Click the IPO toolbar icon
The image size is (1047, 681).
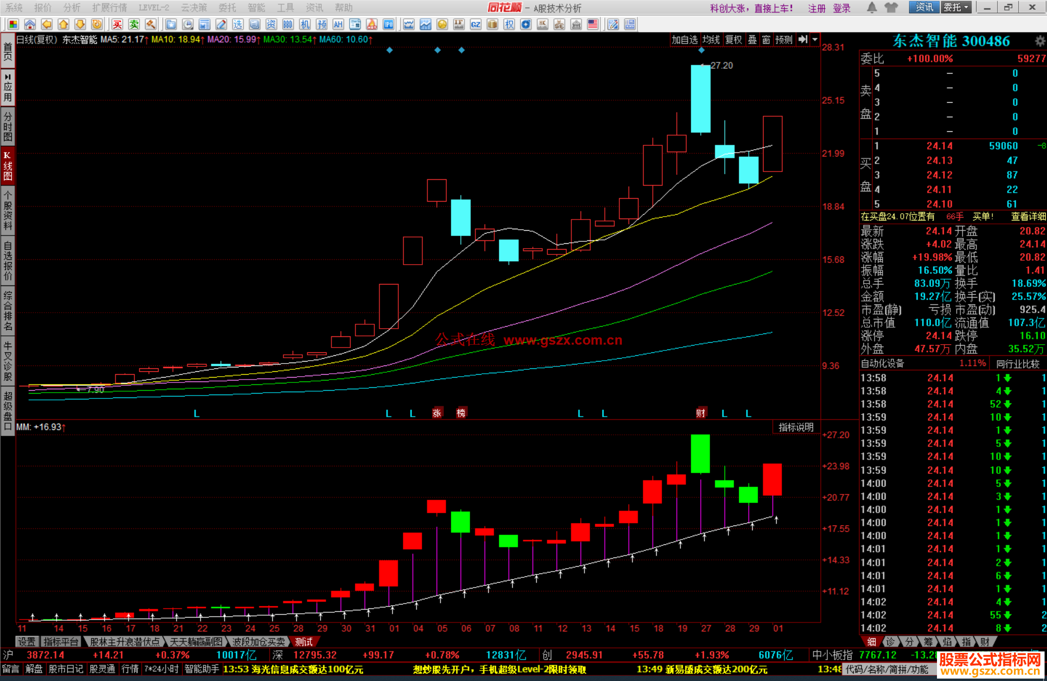[x=388, y=24]
